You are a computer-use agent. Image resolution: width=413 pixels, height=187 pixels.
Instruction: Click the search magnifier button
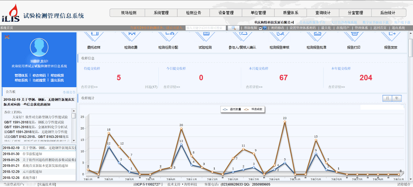[x=233, y=28]
